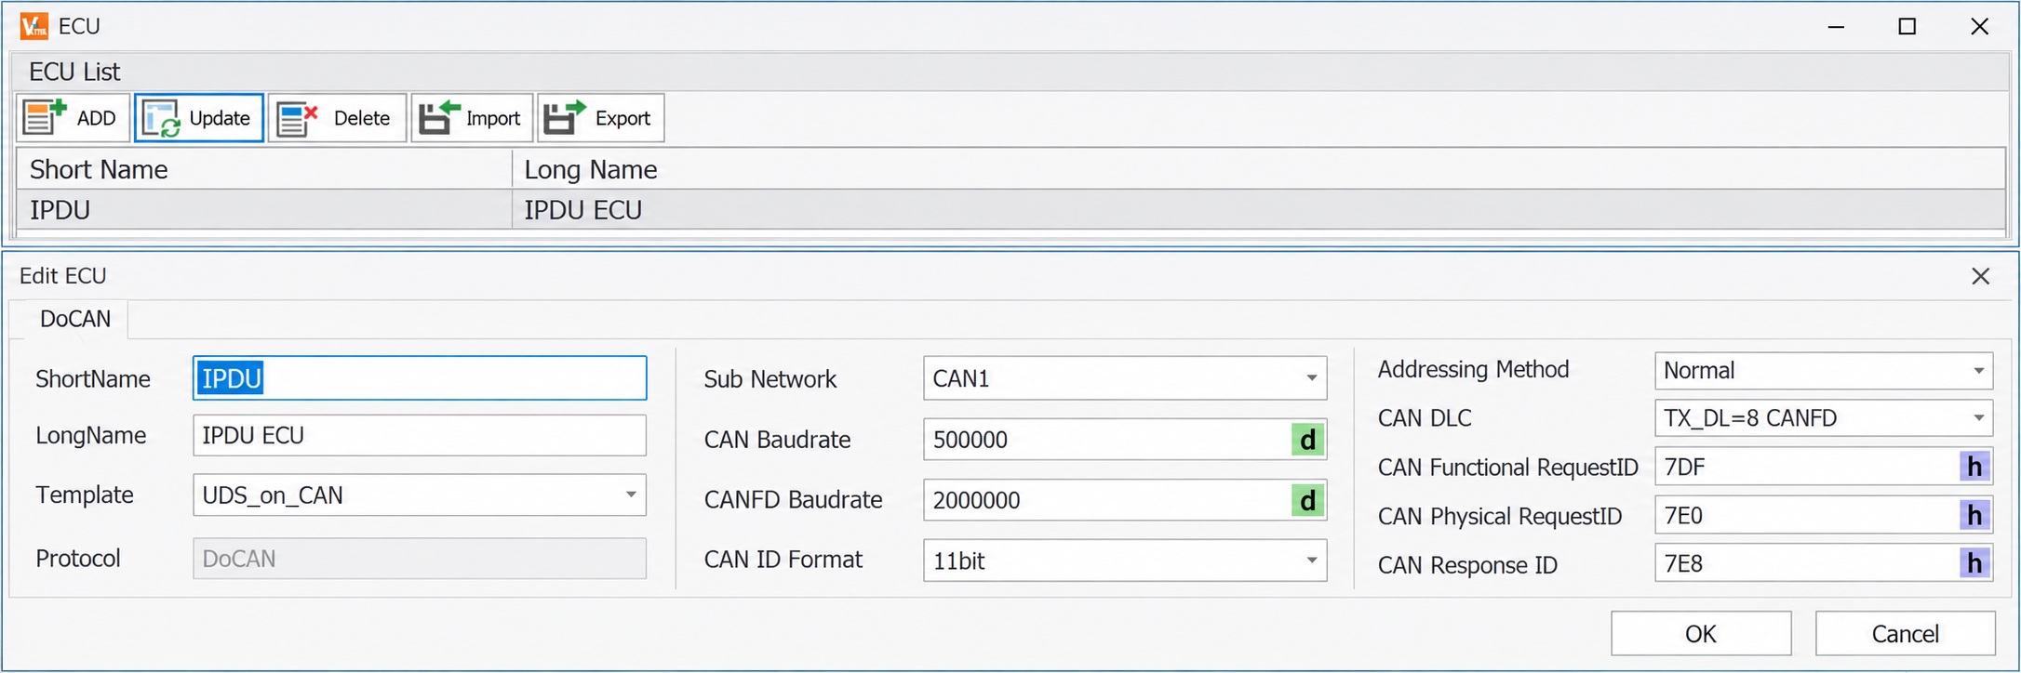2021x673 pixels.
Task: Toggle hex format for CAN Response ID
Action: [x=1974, y=564]
